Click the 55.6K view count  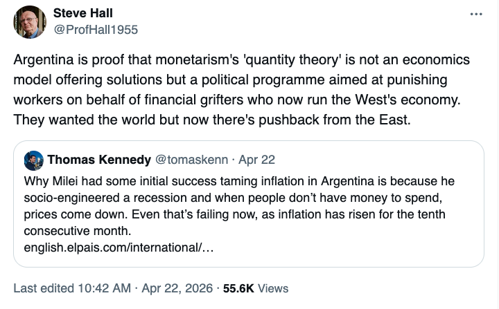(238, 288)
